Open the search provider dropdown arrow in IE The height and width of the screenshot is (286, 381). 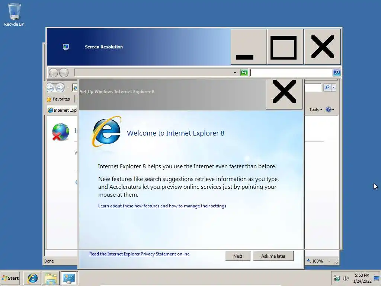click(334, 87)
